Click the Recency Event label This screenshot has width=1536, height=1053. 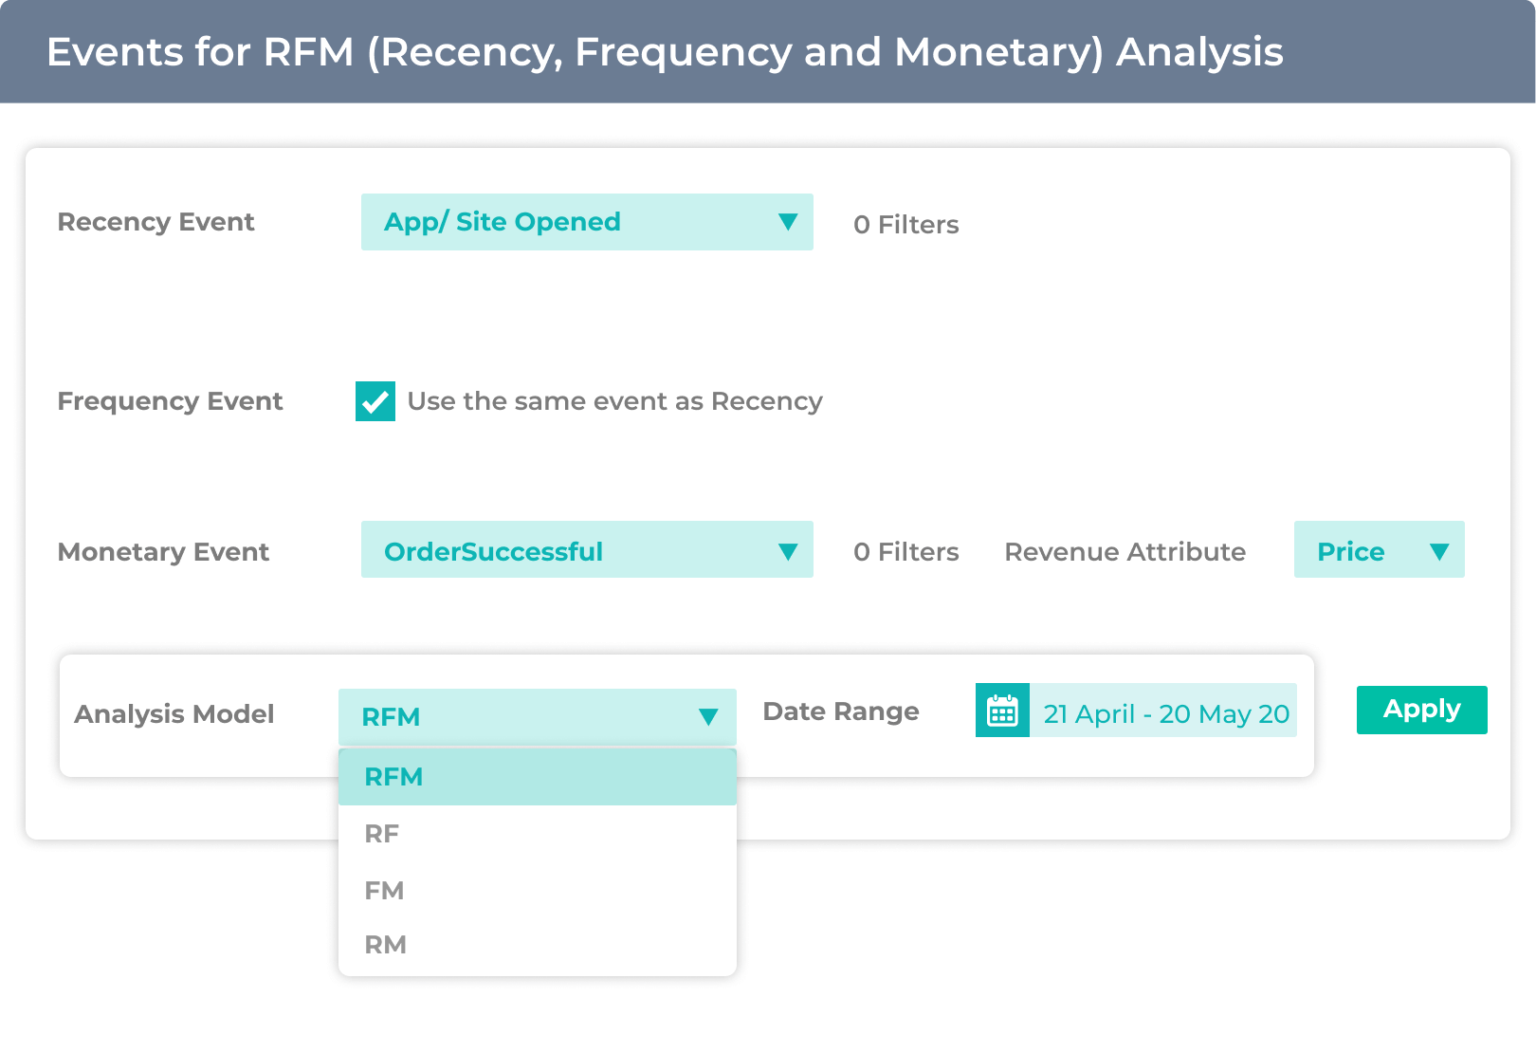pos(155,222)
